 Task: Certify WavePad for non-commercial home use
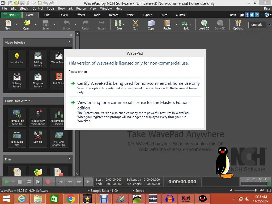pyautogui.click(x=135, y=87)
